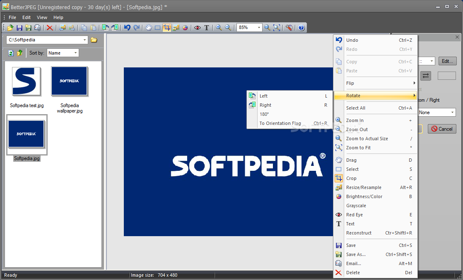Click the Save toolbar icon
The width and height of the screenshot is (463, 280).
19,28
